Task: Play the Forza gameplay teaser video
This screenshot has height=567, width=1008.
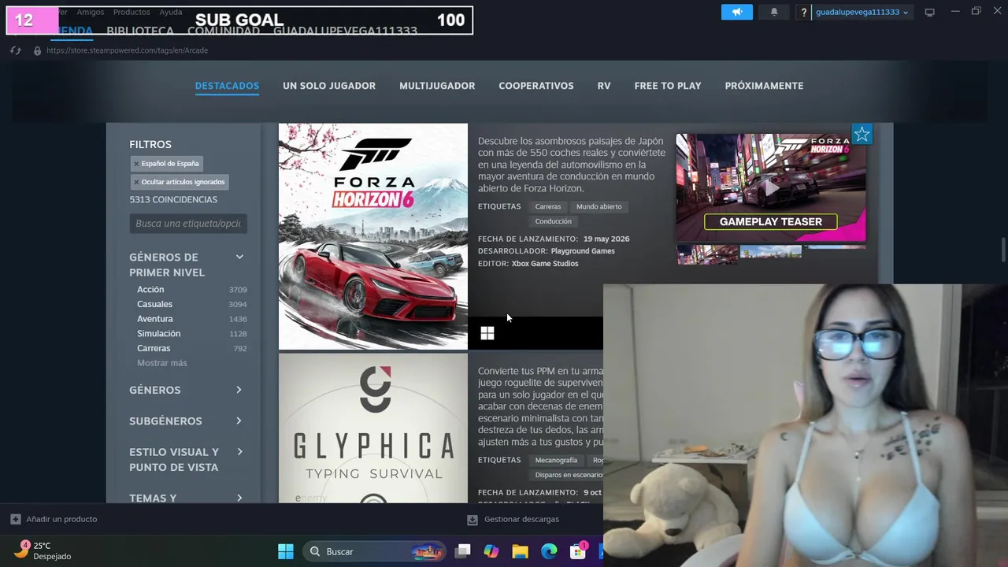Action: pos(771,187)
